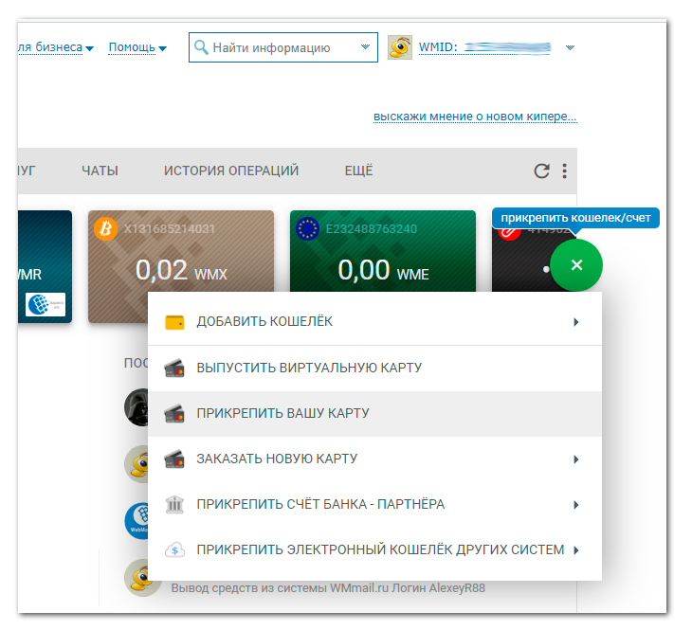Screen dimensions: 692x630
Task: Click the EU flag icon on WME wallet
Action: tap(307, 228)
